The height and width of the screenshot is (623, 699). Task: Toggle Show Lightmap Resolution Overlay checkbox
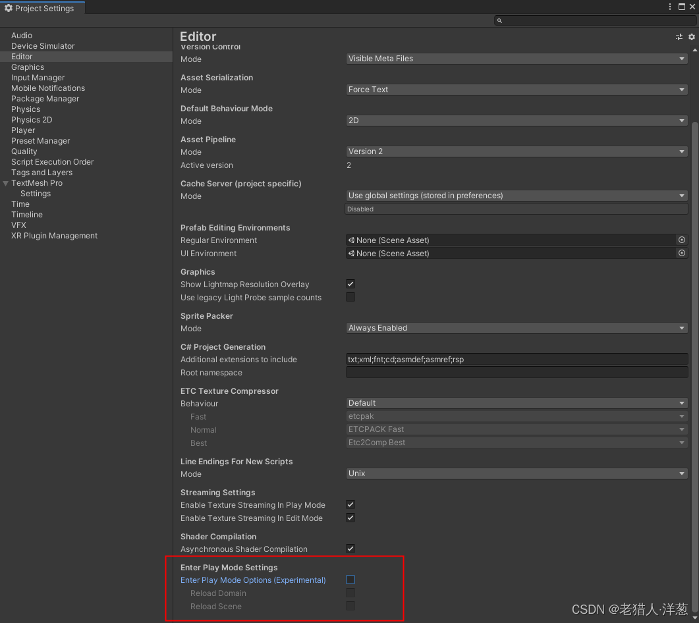(x=350, y=284)
